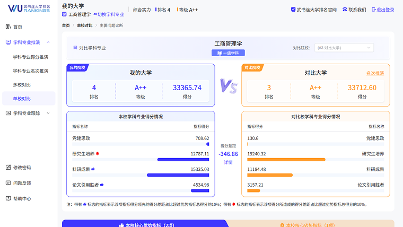Image resolution: width=403 pixels, height=227 pixels.
Task: Click the 帮助中心 question icon
Action: [x=8, y=198]
